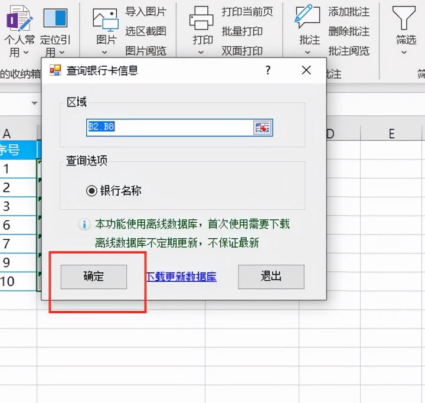Expand the 批注 dropdown arrow
This screenshot has height=403, width=425.
(308, 52)
